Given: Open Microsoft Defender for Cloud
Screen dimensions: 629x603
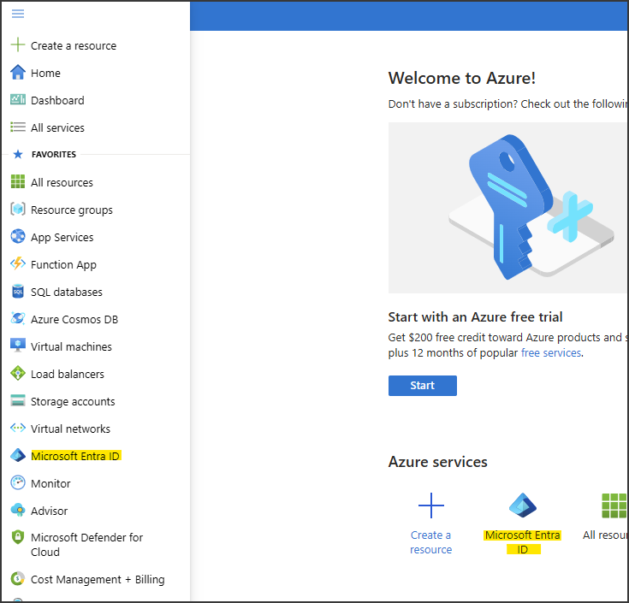Looking at the screenshot, I should coord(86,544).
